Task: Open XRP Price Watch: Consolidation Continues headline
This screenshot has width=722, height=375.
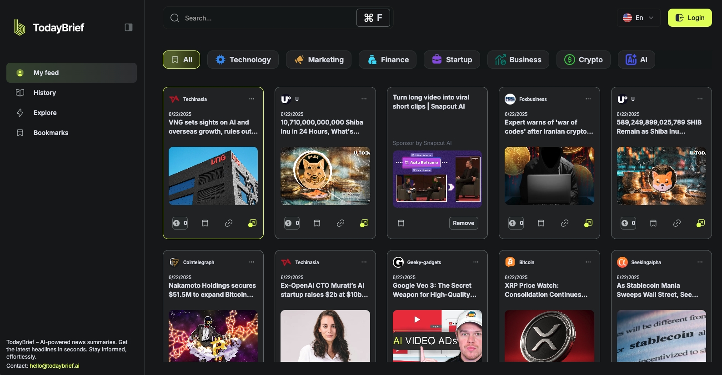Action: [x=546, y=290]
